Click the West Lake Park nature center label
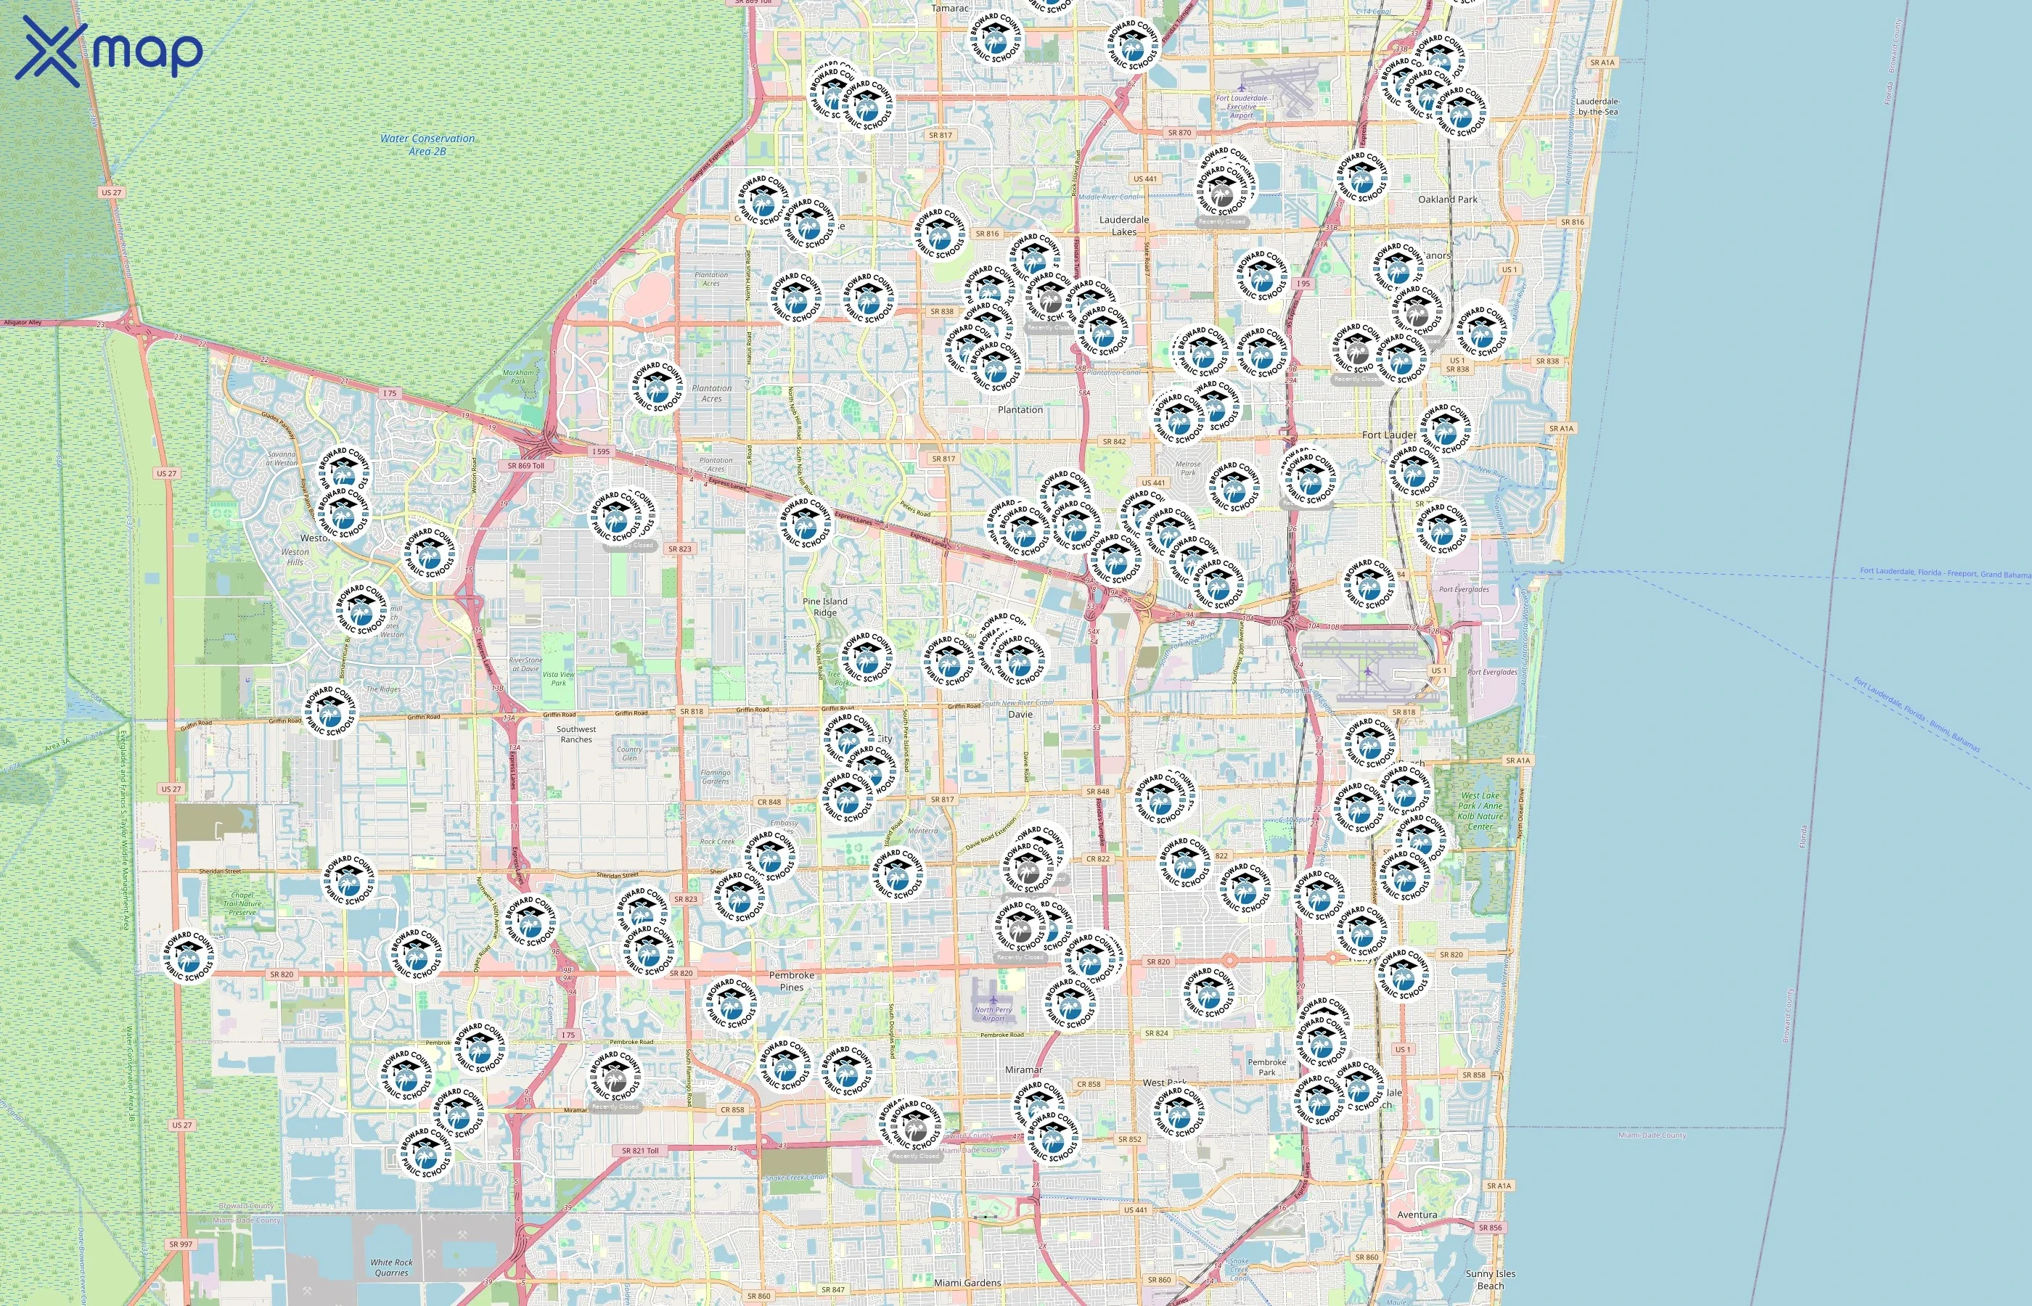Image resolution: width=2032 pixels, height=1306 pixels. (1480, 810)
